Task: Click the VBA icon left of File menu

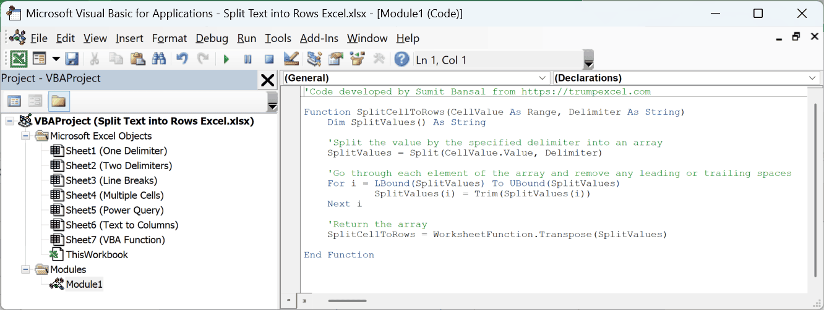Action: (x=17, y=38)
